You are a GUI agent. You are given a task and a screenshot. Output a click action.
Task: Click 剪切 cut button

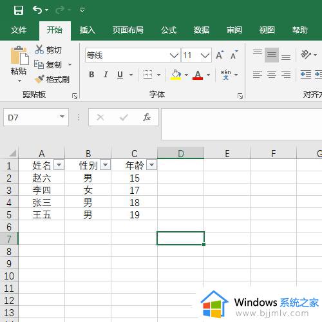(x=48, y=50)
